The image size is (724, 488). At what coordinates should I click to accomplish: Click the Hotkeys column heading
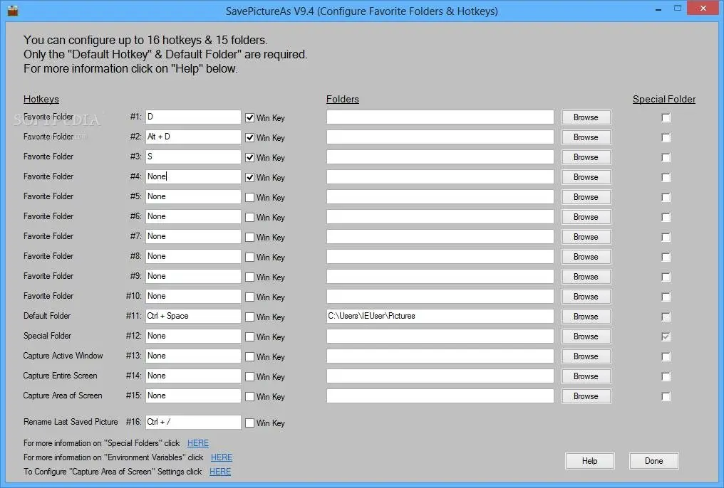pyautogui.click(x=41, y=99)
